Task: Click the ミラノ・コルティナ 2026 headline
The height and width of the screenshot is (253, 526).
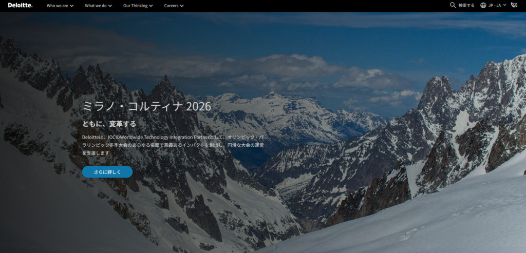Action: click(146, 107)
